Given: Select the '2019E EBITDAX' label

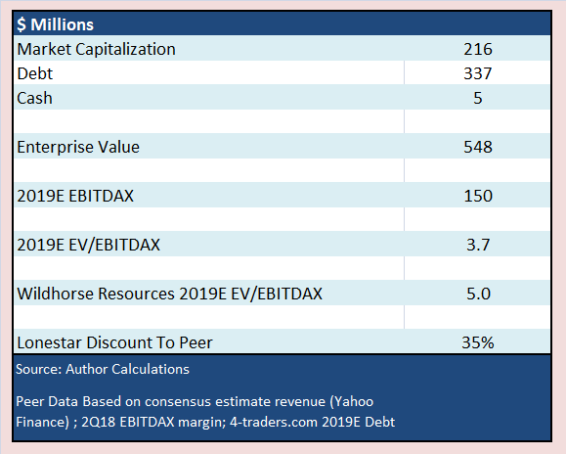Looking at the screenshot, I should tap(75, 196).
